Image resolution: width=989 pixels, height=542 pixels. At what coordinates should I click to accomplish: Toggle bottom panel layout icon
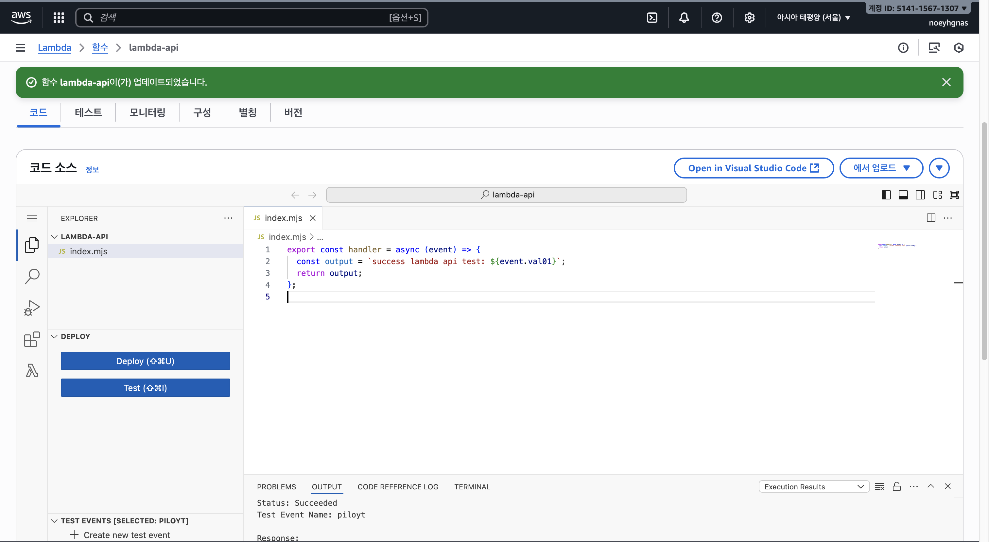point(903,195)
